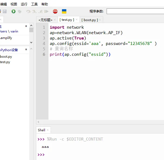The width and height of the screenshot is (164, 160).
Task: Click the '%Run -c $EDITOR_CONTENT' shell line
Action: point(75,139)
